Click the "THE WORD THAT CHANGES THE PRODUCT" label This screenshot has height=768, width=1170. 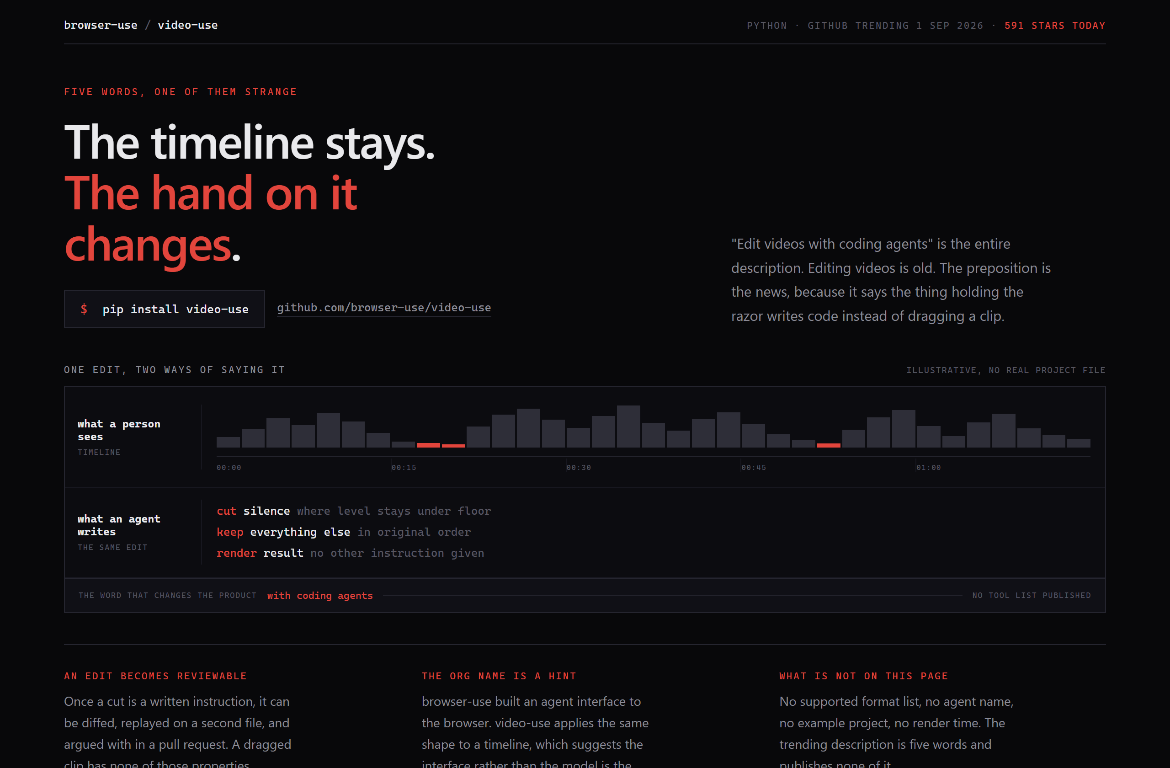[168, 595]
